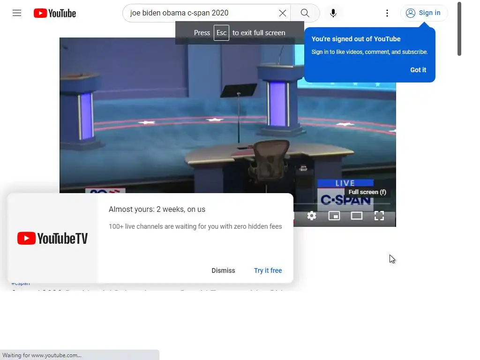The height and width of the screenshot is (360, 480).
Task: Click the #cspan hashtag link
Action: pos(21,284)
